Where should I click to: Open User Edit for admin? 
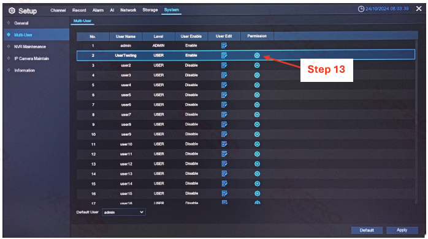224,46
